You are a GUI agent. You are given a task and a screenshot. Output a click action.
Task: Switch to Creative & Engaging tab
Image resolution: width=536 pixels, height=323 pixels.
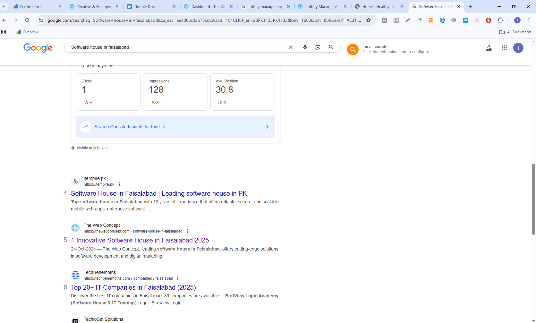(x=94, y=6)
